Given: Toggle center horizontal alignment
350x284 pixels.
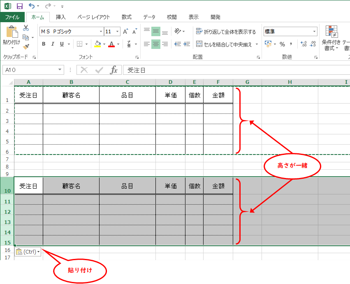Looking at the screenshot, I should click(156, 44).
